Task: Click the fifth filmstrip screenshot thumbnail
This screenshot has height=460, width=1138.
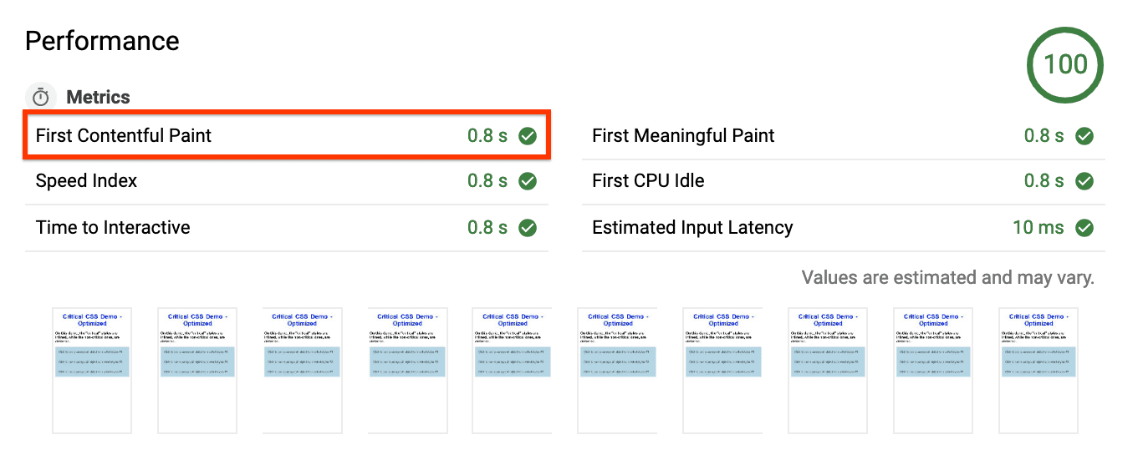Action: (513, 371)
